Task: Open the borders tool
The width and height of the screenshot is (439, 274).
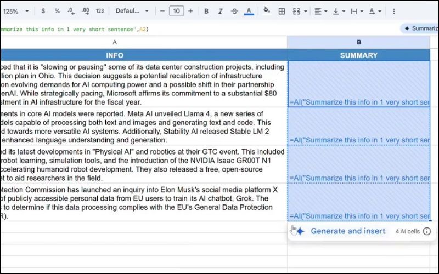Action: click(x=282, y=11)
